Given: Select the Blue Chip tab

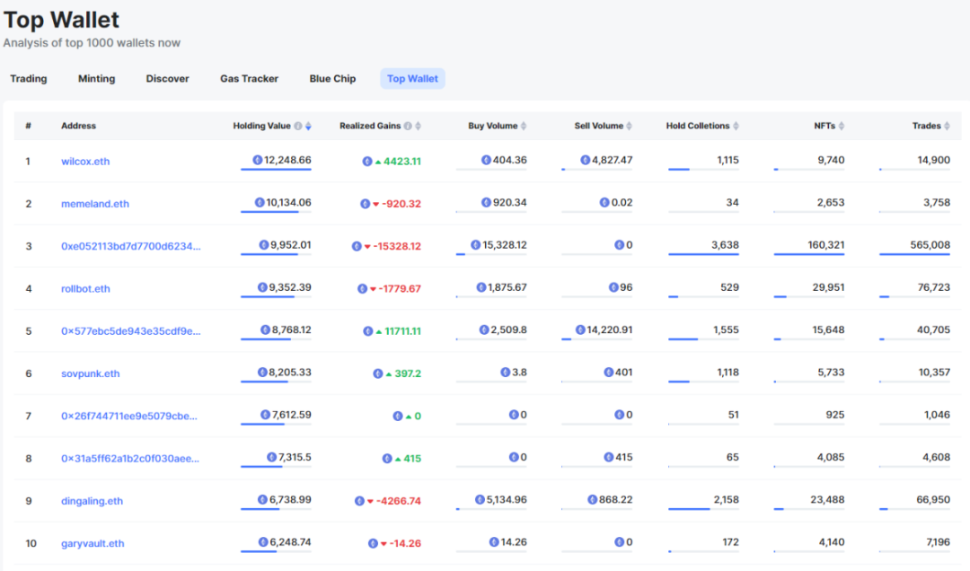Looking at the screenshot, I should 333,79.
